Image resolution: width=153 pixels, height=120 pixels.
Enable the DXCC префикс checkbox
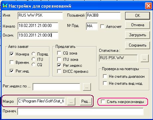tap(59, 71)
